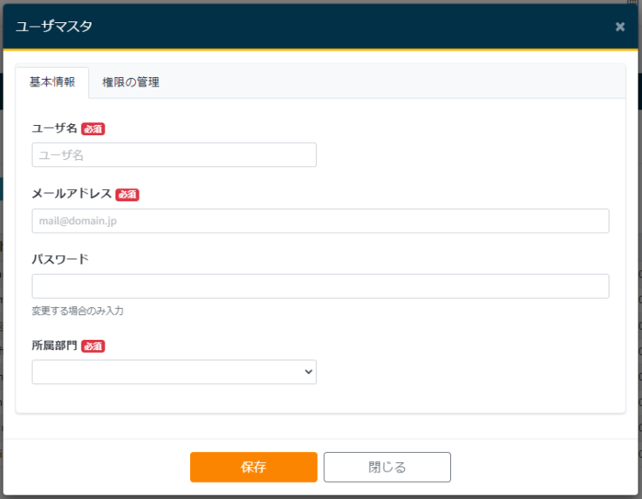Click the ユーザマスタ dialog title
Screen dimensions: 642x499
point(54,27)
